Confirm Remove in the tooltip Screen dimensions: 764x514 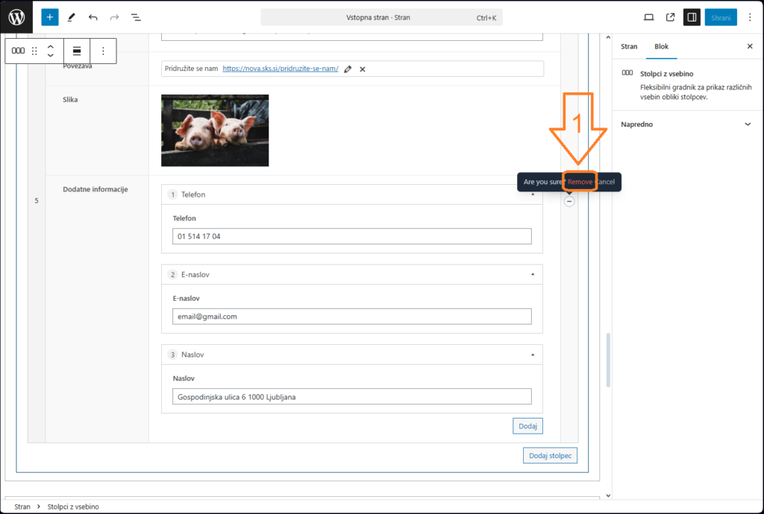(580, 182)
